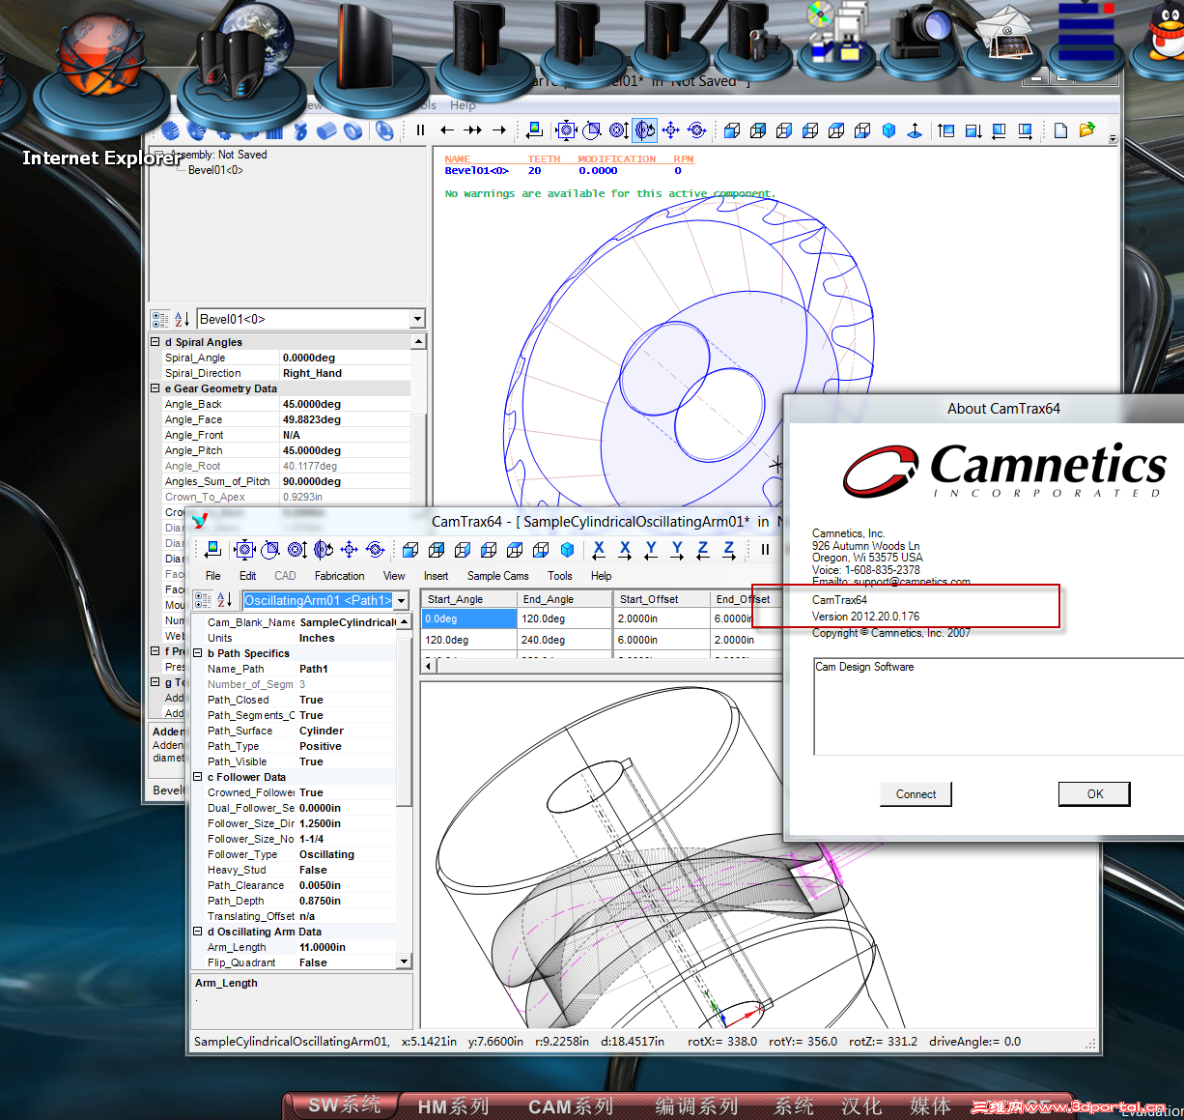Click the alphabetical sort icon above Bevel01 properties
This screenshot has height=1120, width=1184.
(x=182, y=319)
